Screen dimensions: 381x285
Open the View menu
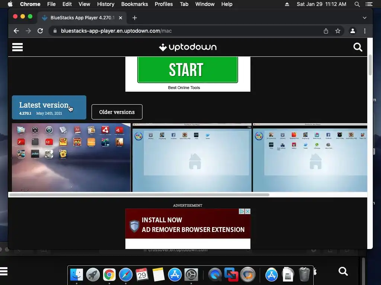(84, 4)
